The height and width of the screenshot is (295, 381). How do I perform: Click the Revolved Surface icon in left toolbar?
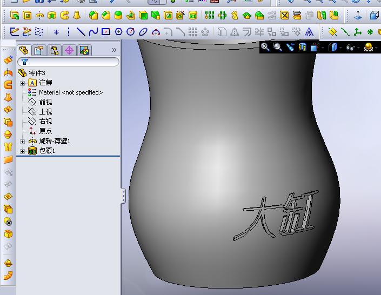point(8,72)
